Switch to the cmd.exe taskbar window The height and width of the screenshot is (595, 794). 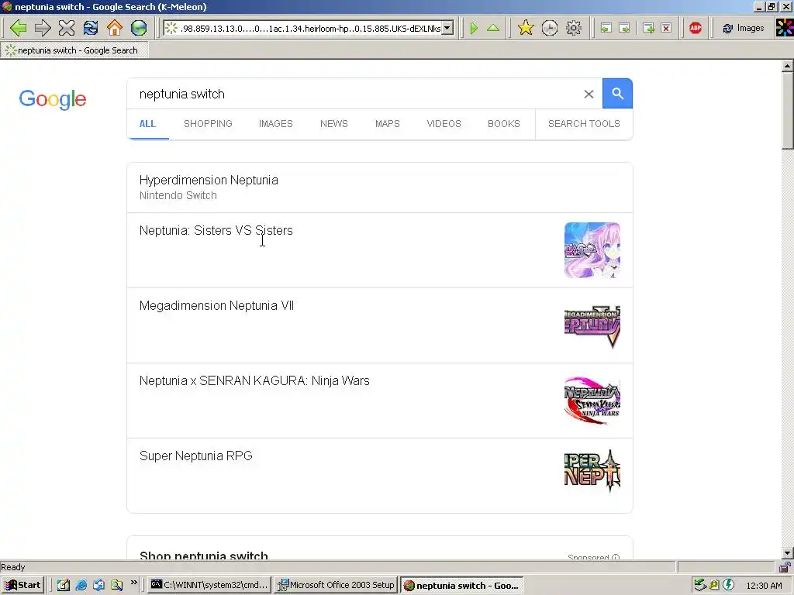(x=209, y=585)
